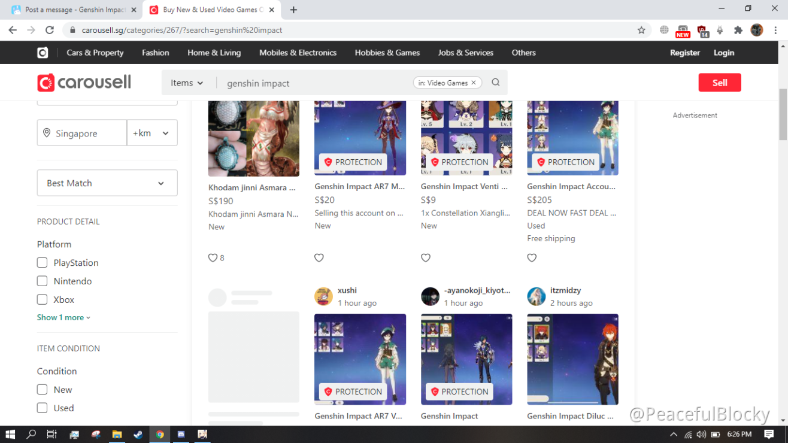Open -ayanokoji_kiyot's profile avatar
This screenshot has height=443, width=788.
430,296
